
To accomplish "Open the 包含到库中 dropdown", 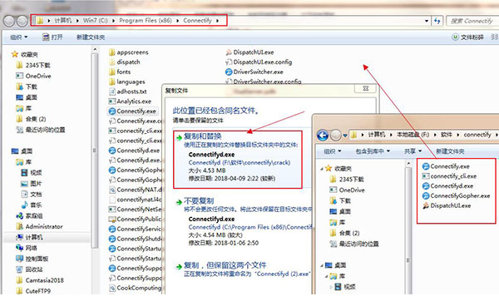I will [x=373, y=151].
